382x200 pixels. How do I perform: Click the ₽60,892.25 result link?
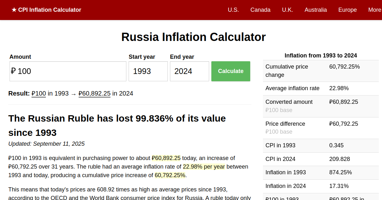tap(94, 93)
